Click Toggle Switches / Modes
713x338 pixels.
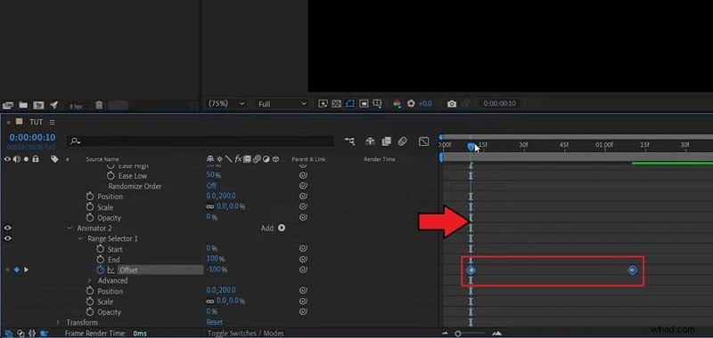pyautogui.click(x=246, y=334)
